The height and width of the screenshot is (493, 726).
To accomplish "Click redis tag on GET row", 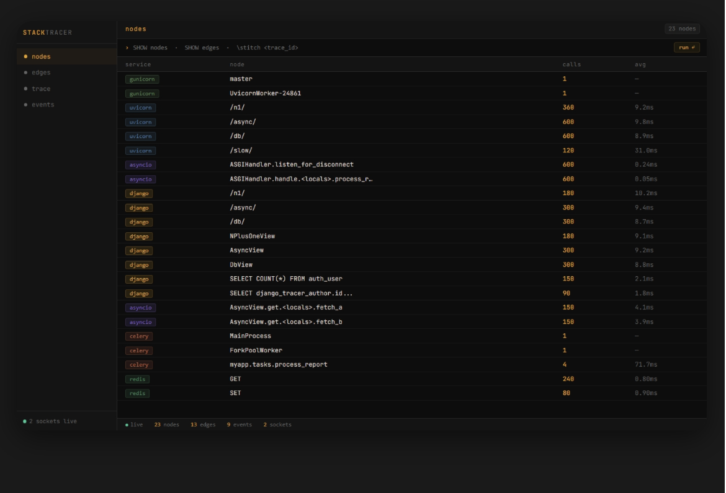I will [x=137, y=379].
